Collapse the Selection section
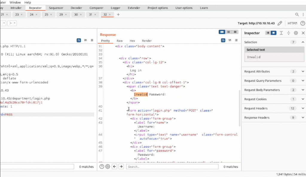Viewport: 306px width, 177px height. click(x=303, y=42)
